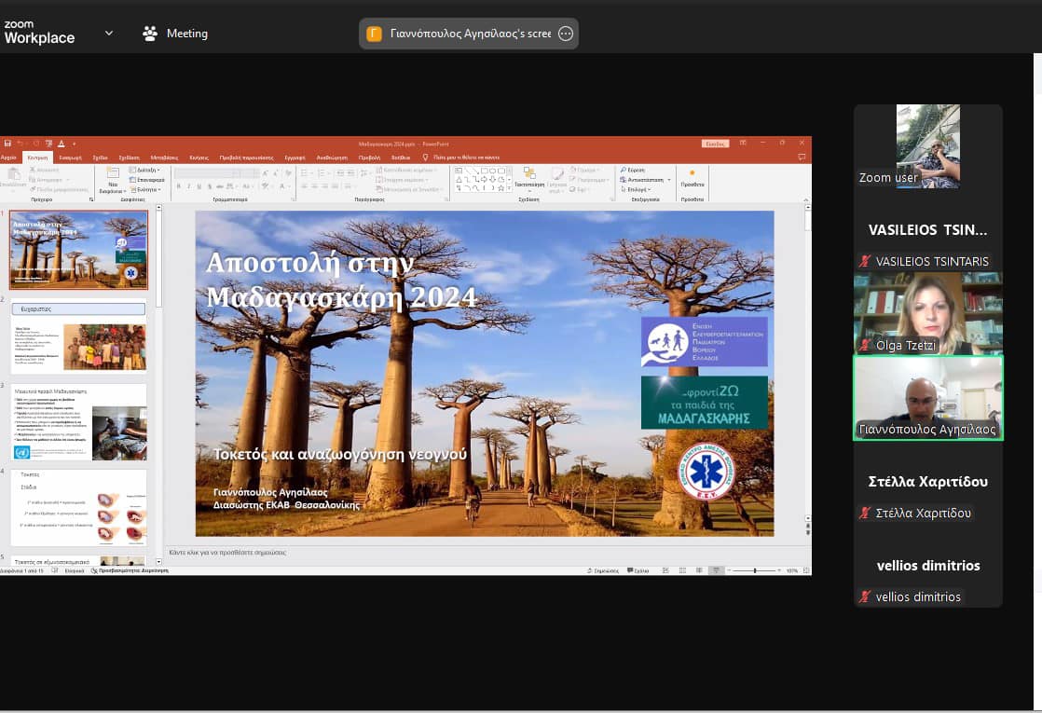Click the Find (Εύρεση) magnifier icon
The image size is (1042, 713).
624,171
